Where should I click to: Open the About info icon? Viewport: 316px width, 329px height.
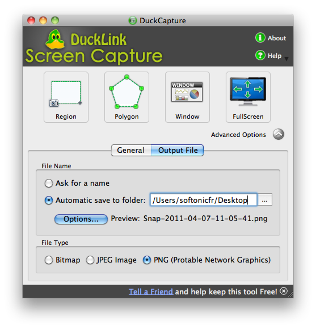coord(260,38)
